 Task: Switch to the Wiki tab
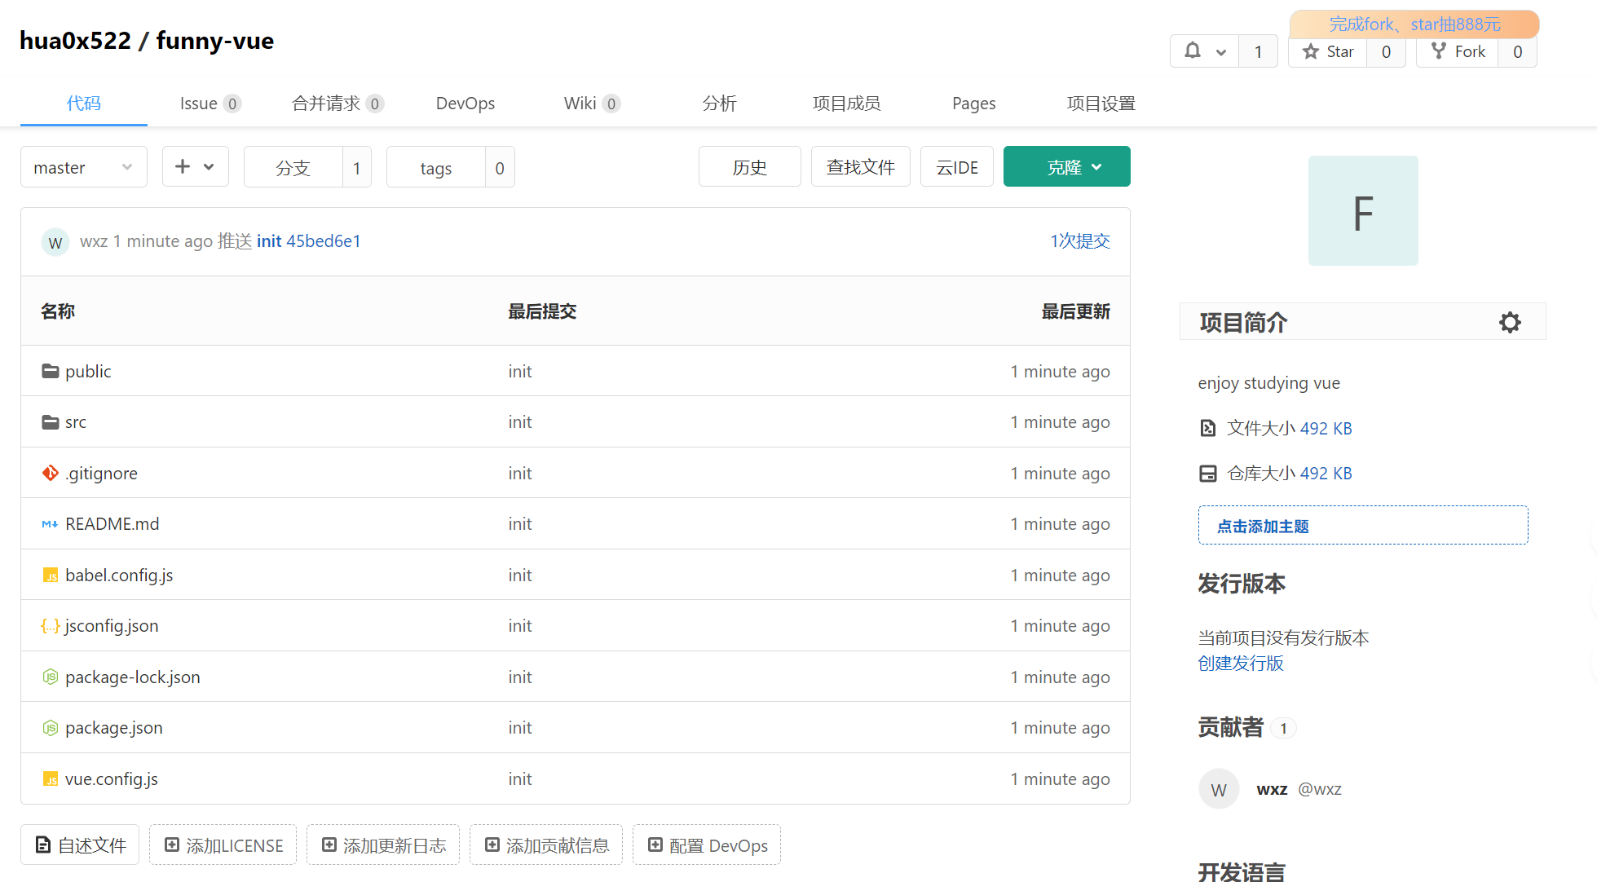580,103
